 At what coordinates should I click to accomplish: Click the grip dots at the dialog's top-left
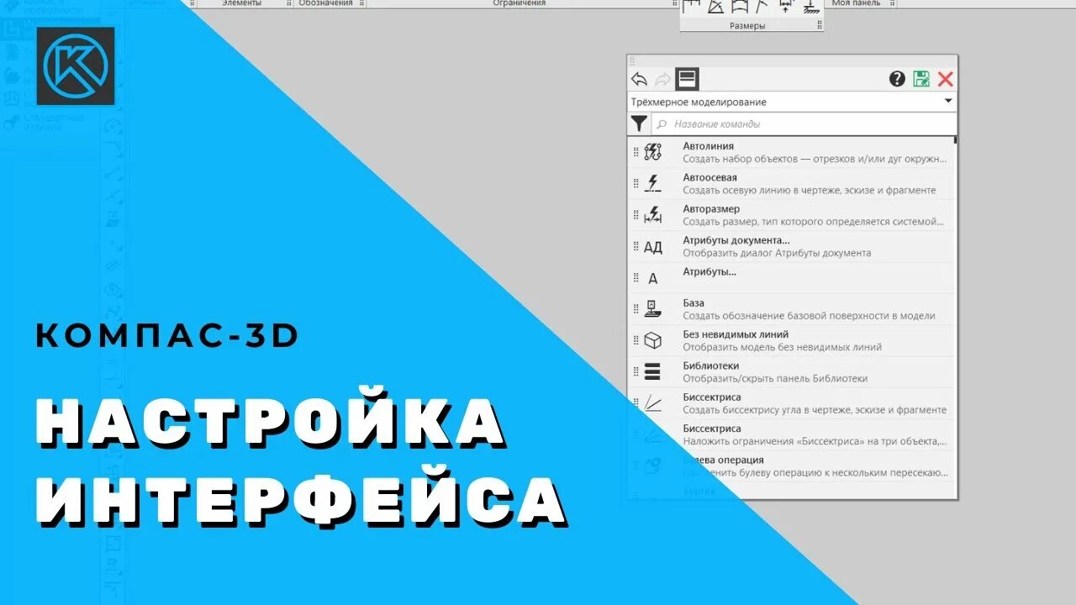point(633,60)
